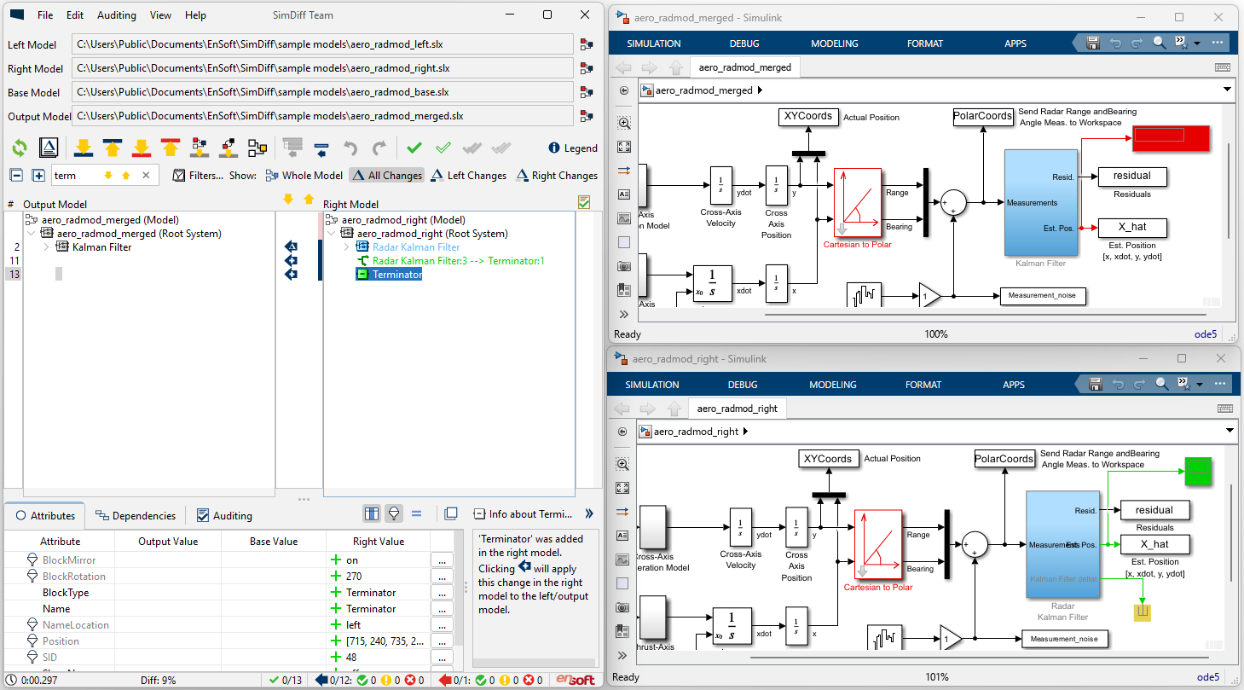Show only Left Changes
The image size is (1244, 690).
468,176
